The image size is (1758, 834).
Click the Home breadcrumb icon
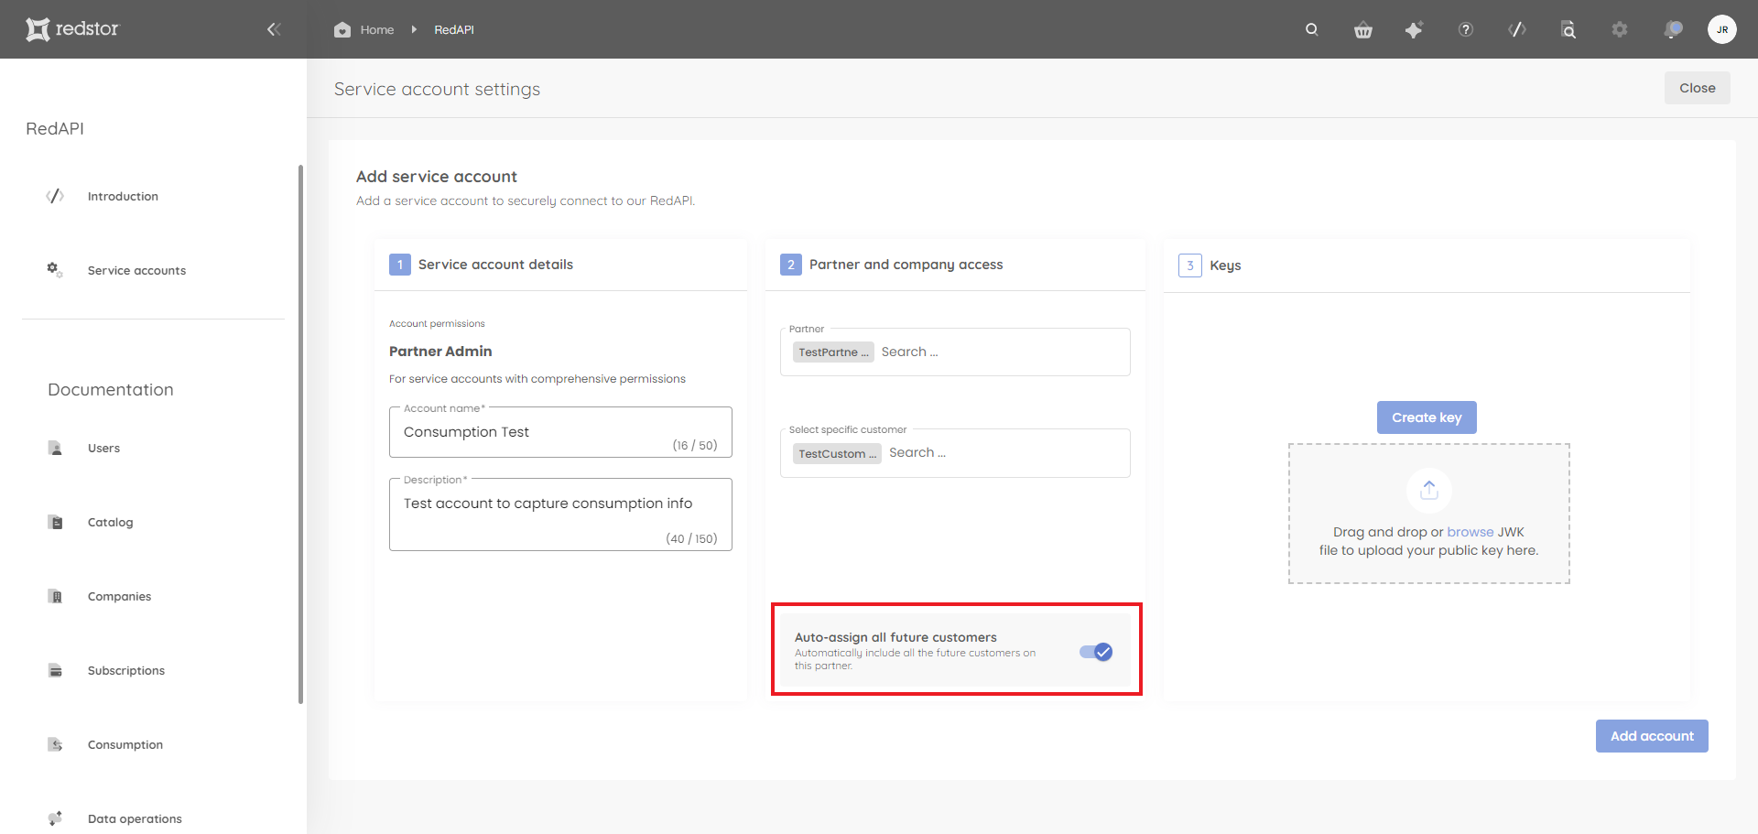[342, 29]
